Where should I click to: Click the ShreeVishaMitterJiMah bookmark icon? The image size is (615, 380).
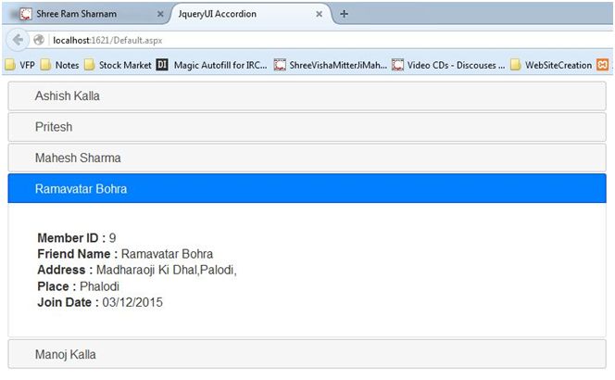[x=280, y=65]
